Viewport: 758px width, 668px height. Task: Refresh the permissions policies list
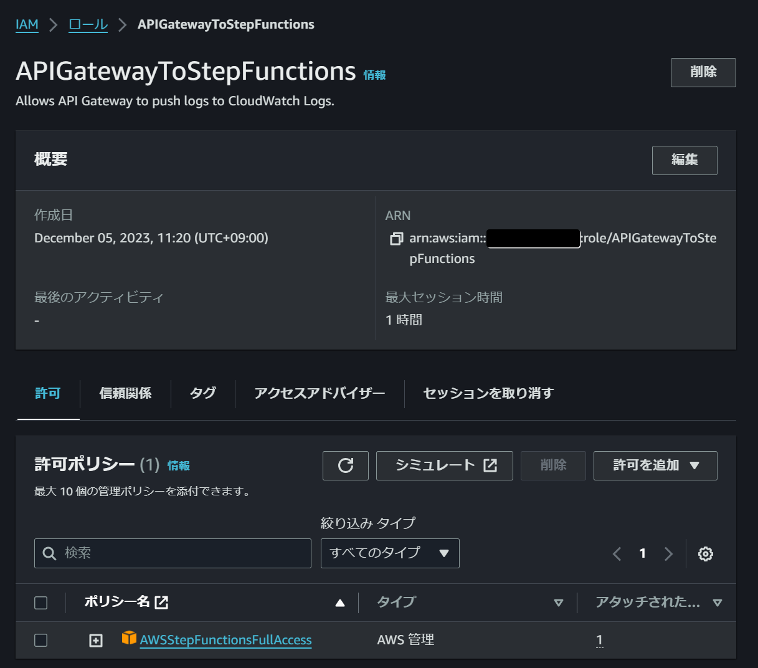pos(345,465)
